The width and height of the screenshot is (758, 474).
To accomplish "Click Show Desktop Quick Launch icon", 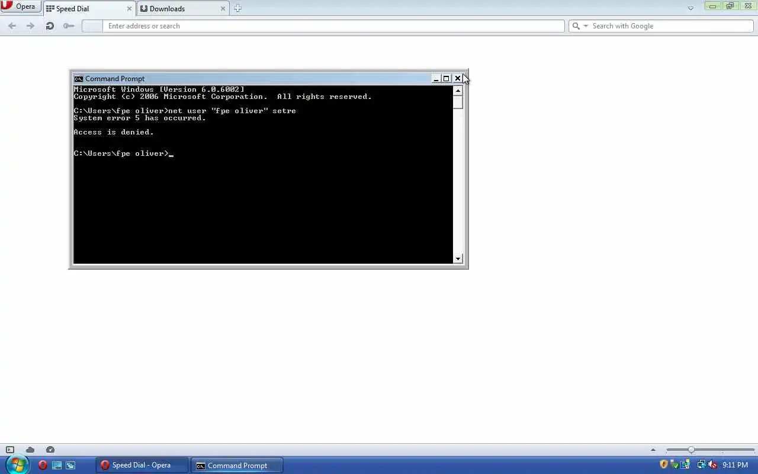I will point(57,465).
